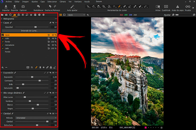Click the Cuadrícula grid icon
This screenshot has height=130, width=196.
click(x=166, y=6)
